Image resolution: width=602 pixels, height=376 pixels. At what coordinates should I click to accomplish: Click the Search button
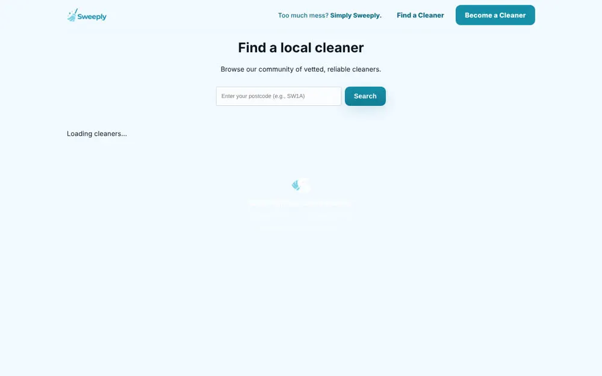tap(365, 96)
